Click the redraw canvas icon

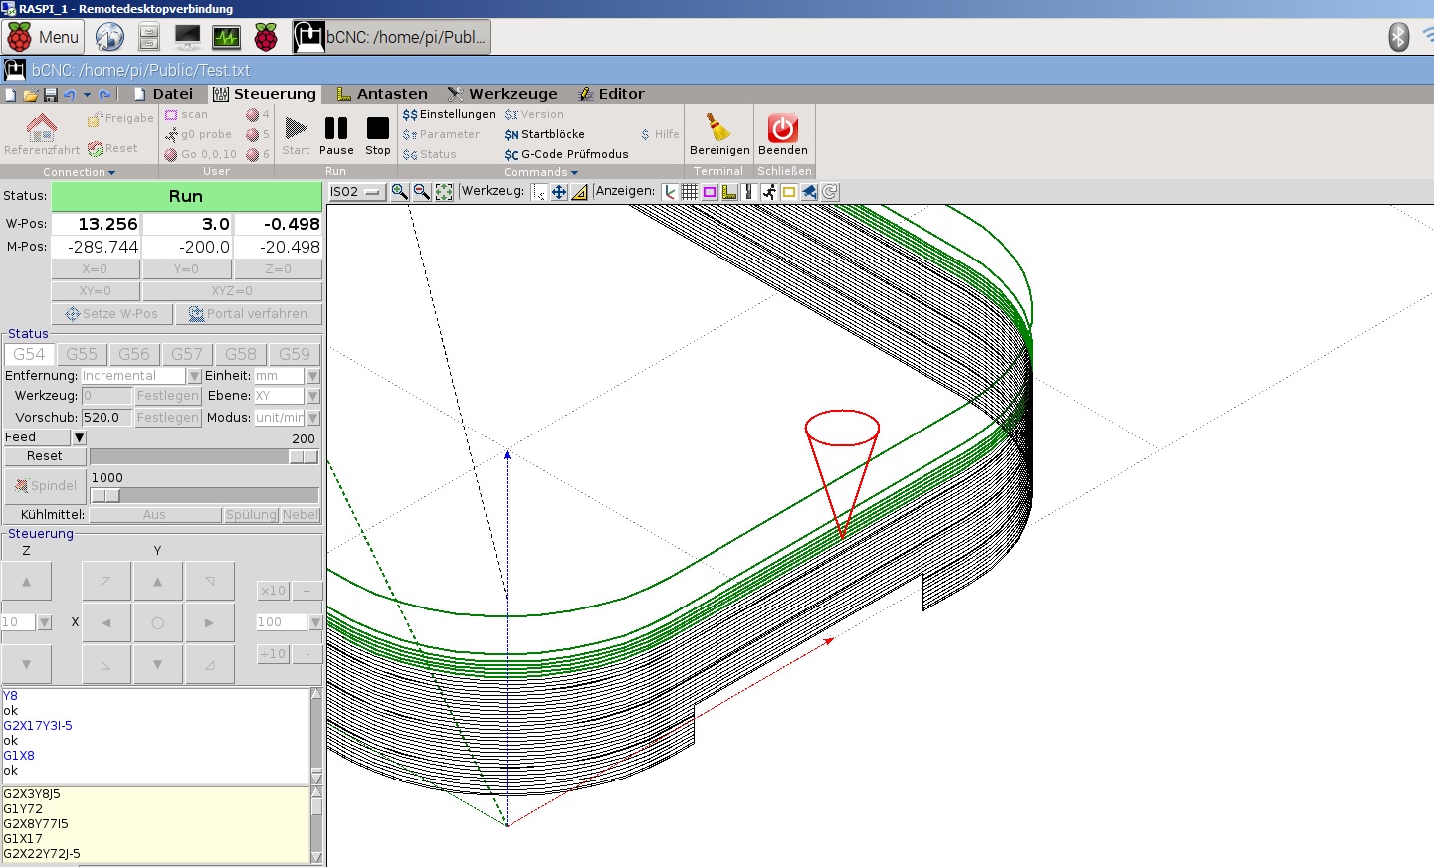[829, 191]
